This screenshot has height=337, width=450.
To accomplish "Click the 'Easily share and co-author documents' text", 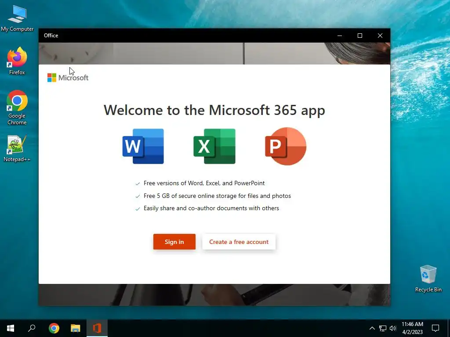I will point(211,208).
